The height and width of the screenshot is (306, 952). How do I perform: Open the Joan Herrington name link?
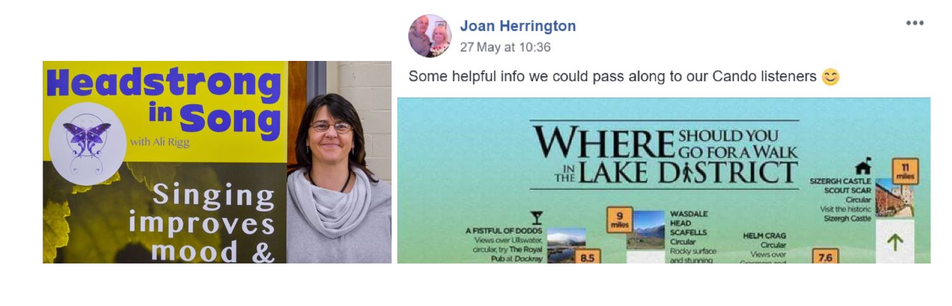(518, 26)
